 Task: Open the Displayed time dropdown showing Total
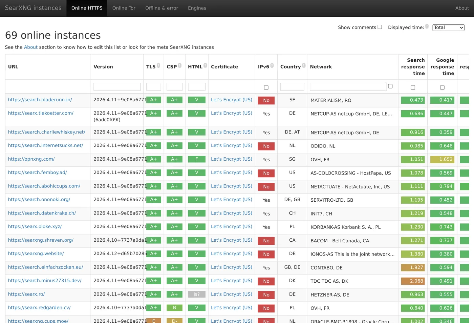pyautogui.click(x=448, y=27)
